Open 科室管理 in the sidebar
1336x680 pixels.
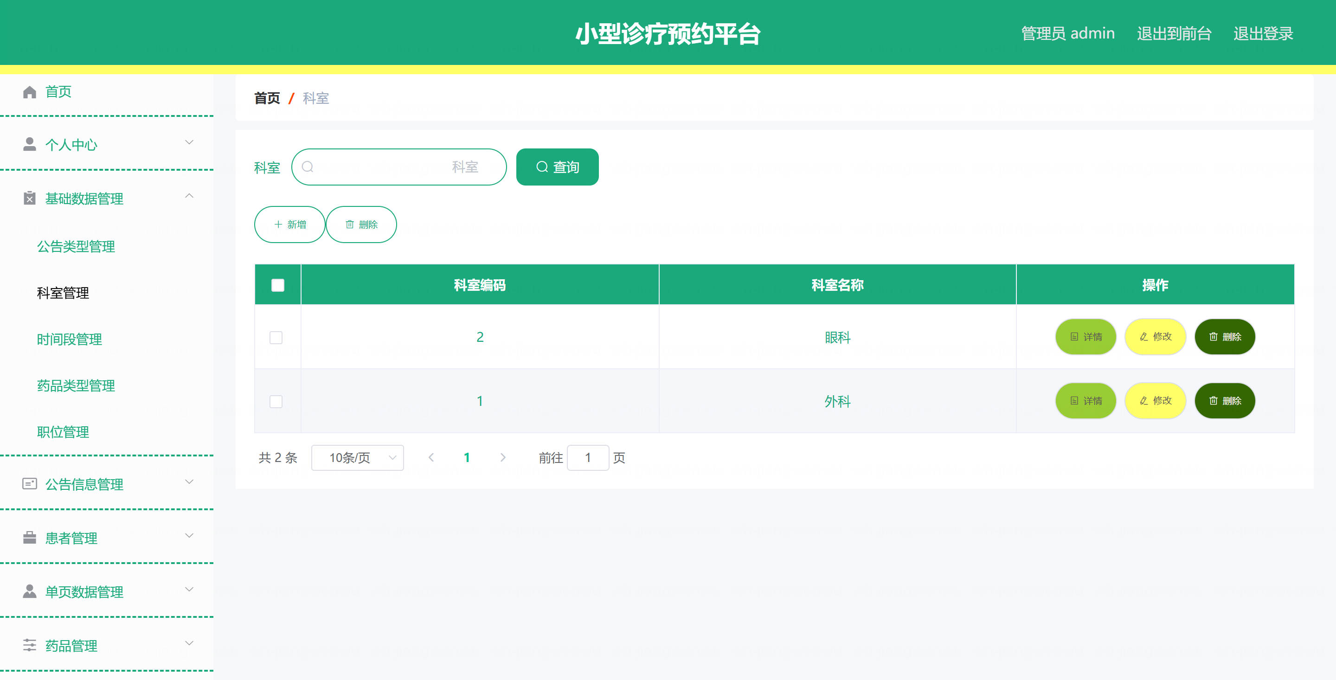tap(63, 293)
